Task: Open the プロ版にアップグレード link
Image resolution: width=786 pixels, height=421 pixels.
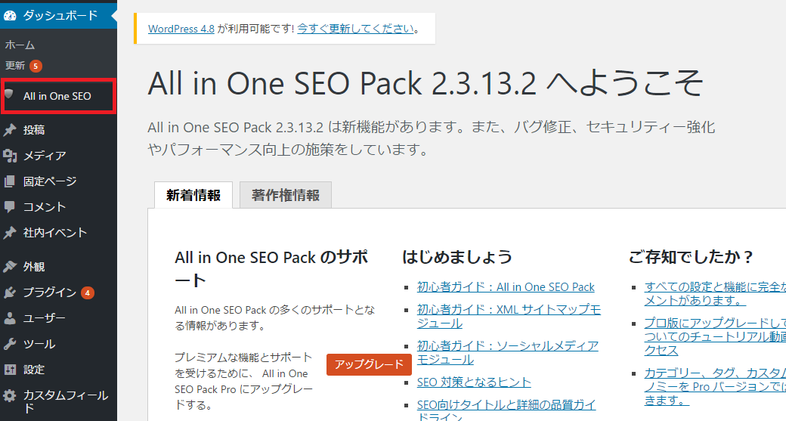Action: (715, 336)
